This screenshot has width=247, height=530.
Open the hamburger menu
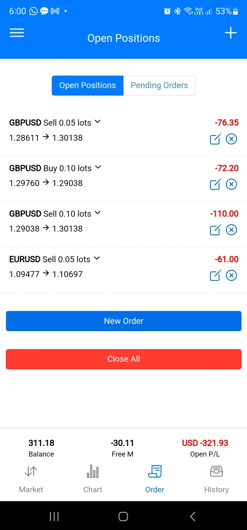click(17, 33)
